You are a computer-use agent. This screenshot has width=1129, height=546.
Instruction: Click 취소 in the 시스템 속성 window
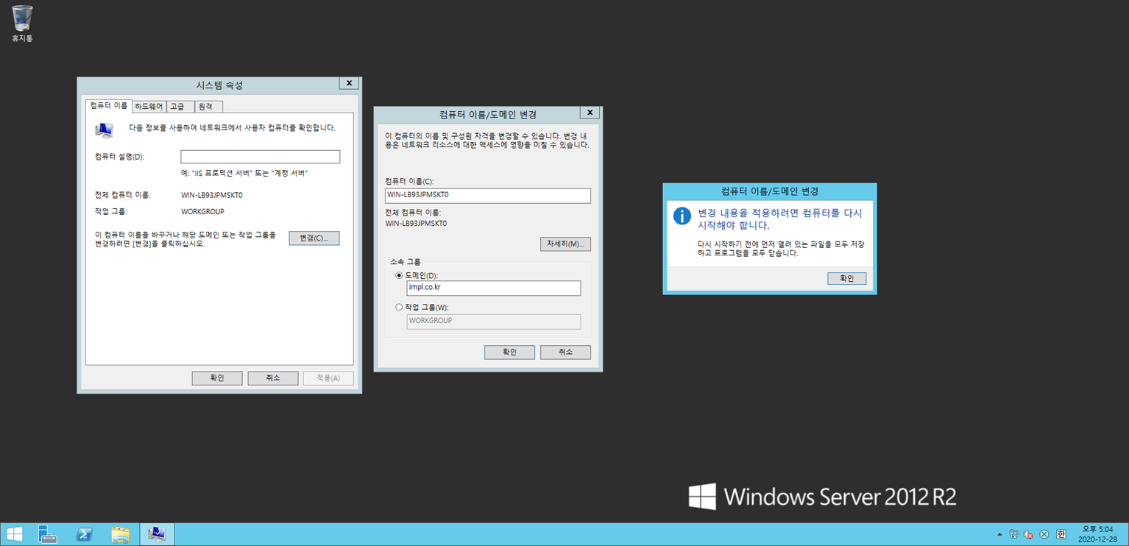pos(273,378)
